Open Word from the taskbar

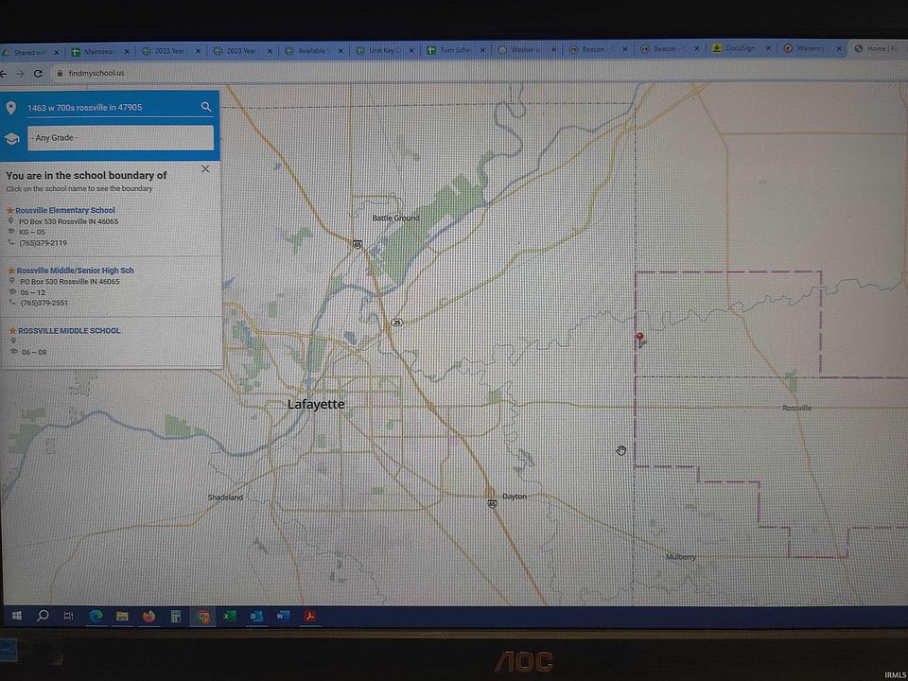283,616
